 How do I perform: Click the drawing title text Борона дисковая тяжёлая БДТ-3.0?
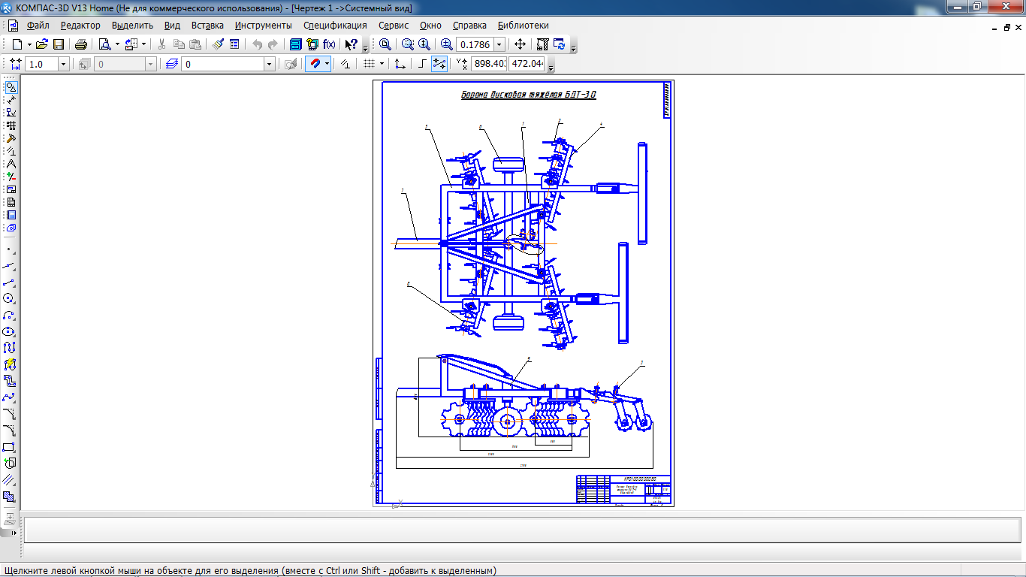(528, 95)
